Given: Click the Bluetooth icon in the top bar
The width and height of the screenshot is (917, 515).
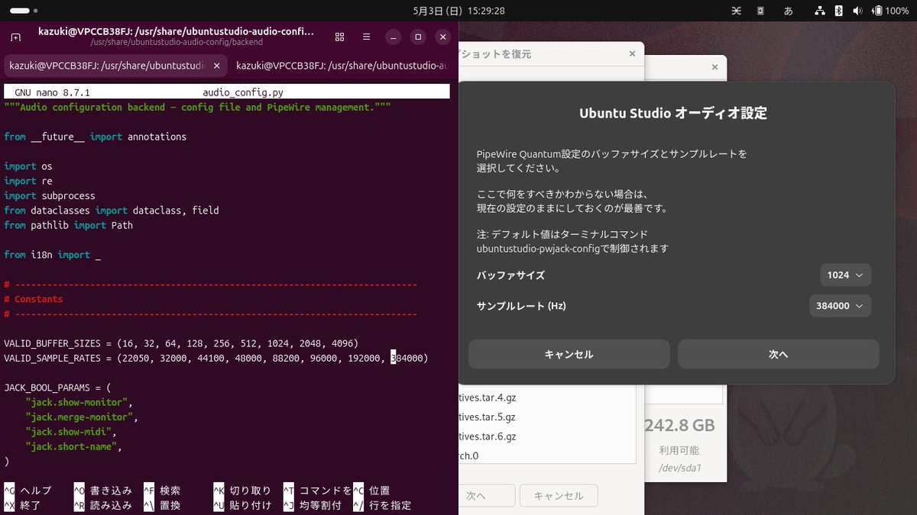Looking at the screenshot, I should tap(838, 11).
